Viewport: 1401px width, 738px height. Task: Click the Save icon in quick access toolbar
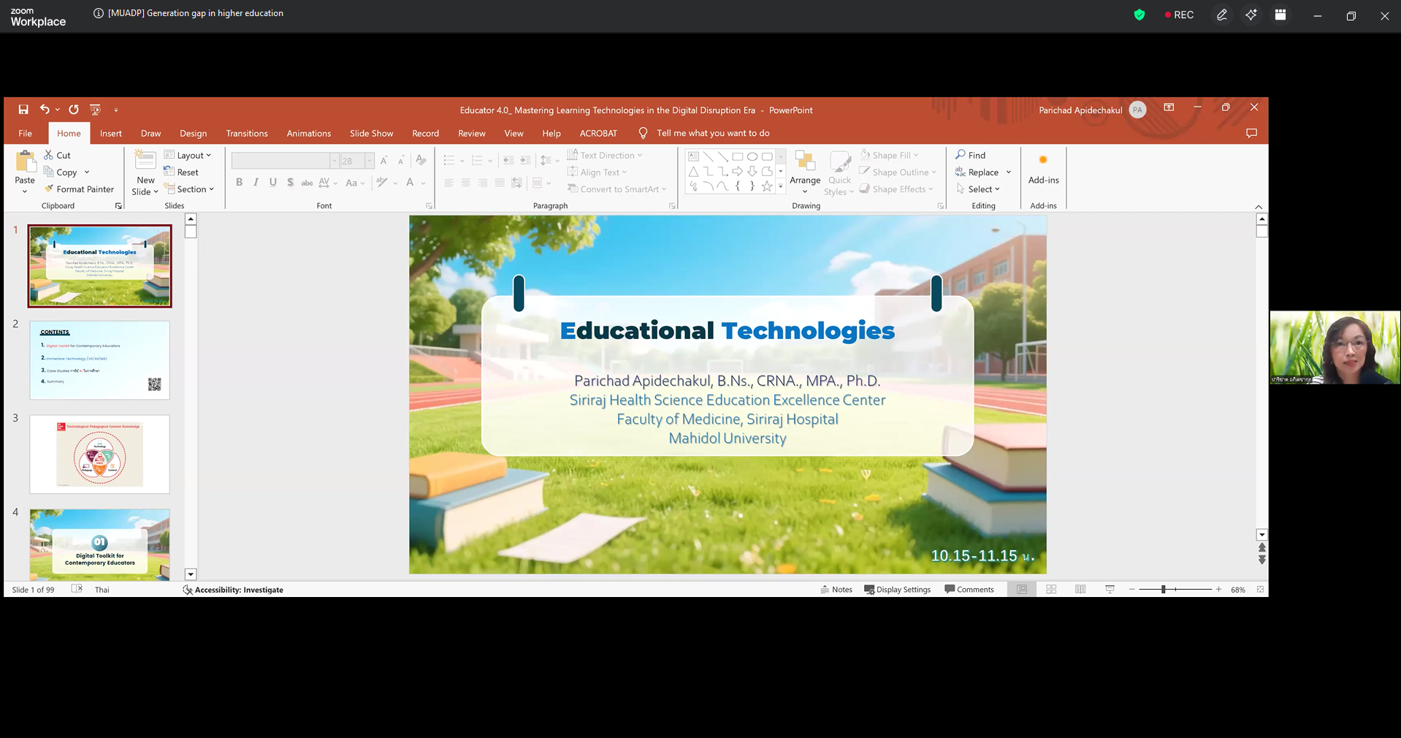pos(23,110)
